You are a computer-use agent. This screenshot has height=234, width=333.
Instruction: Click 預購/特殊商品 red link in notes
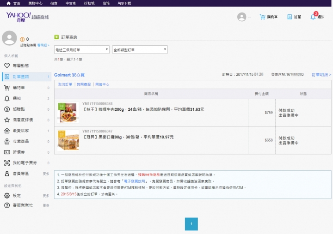[x=149, y=175]
